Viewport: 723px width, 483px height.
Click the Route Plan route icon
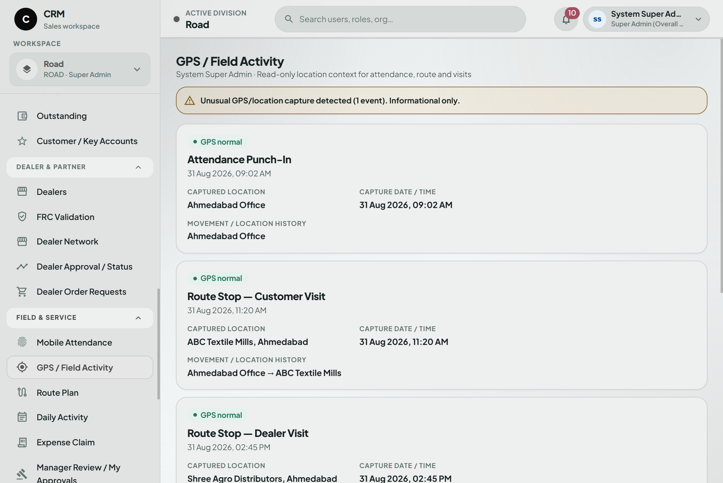point(22,392)
